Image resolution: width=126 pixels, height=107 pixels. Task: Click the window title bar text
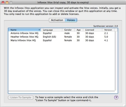pos(63,2)
